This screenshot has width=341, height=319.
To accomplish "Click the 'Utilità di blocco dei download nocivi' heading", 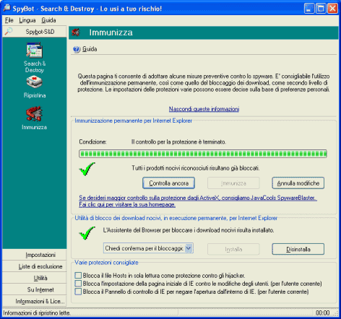I will (x=176, y=218).
